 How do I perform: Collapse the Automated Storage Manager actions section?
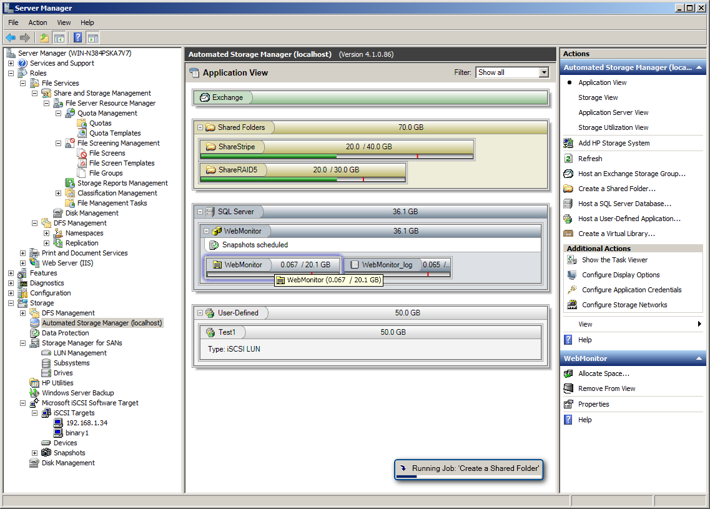pyautogui.click(x=699, y=67)
